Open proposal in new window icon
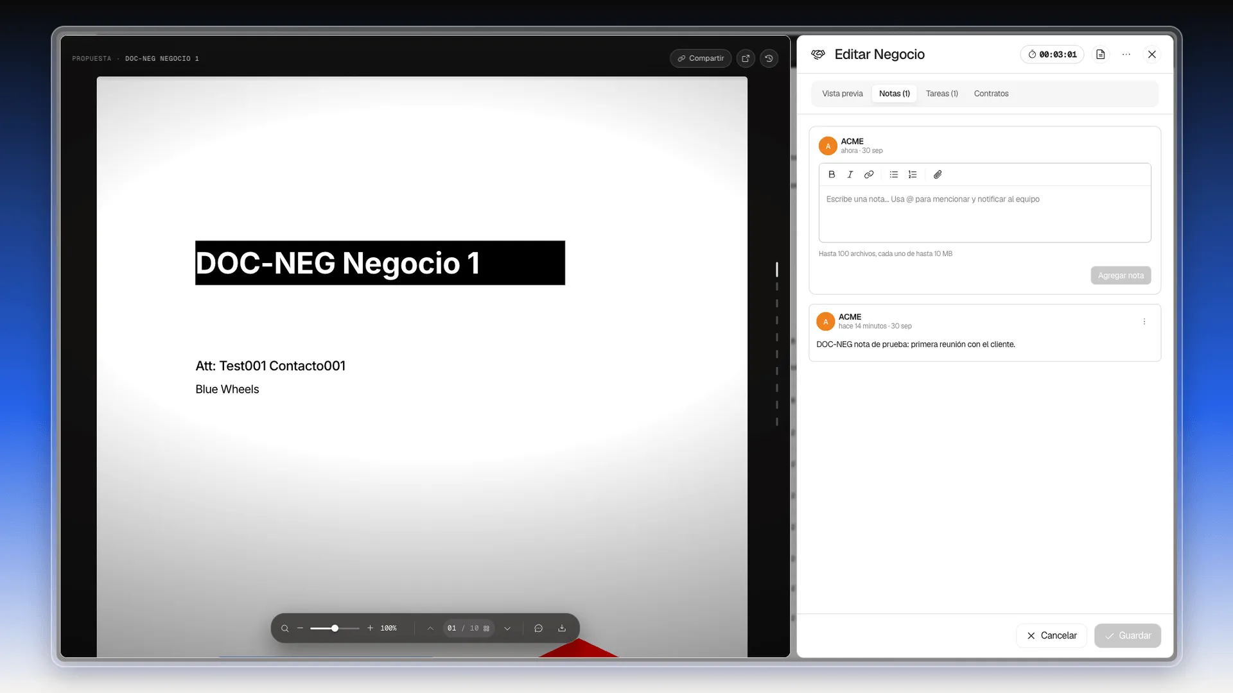The height and width of the screenshot is (693, 1233). pyautogui.click(x=746, y=58)
